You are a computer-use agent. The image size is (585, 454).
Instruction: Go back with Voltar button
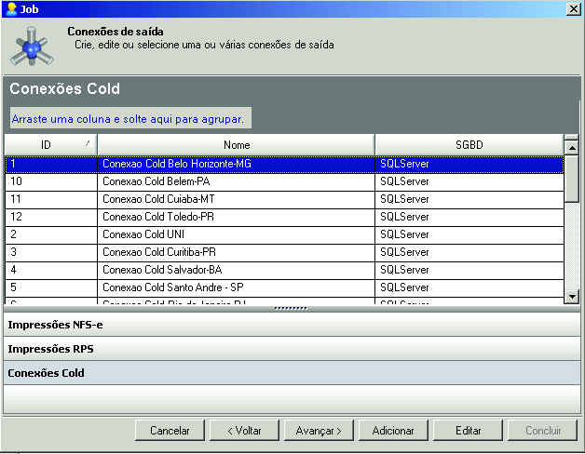coord(242,431)
